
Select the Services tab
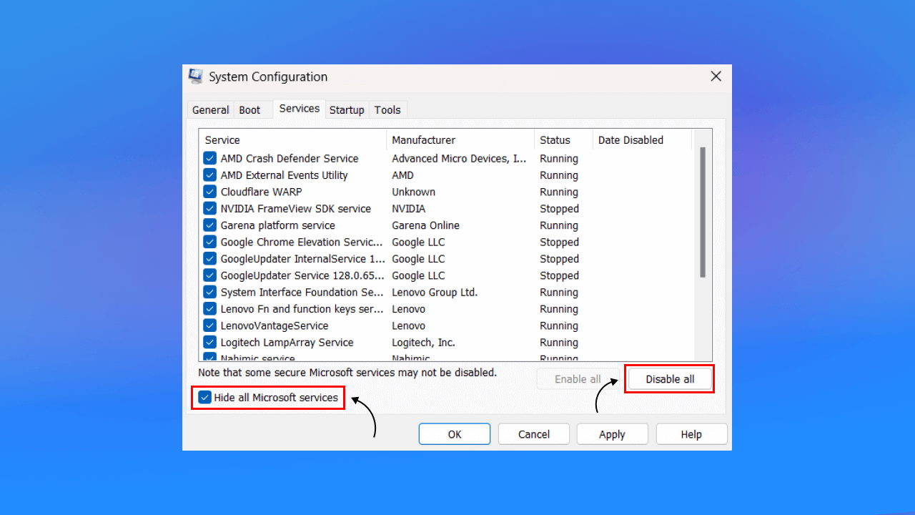coord(300,109)
